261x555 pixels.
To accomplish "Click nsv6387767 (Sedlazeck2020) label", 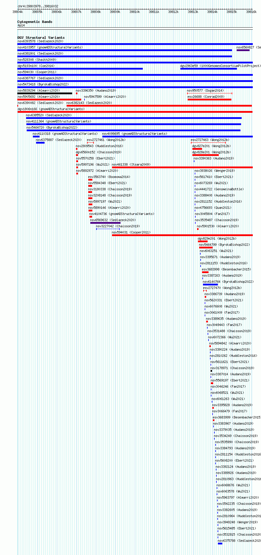I will tap(40, 78).
